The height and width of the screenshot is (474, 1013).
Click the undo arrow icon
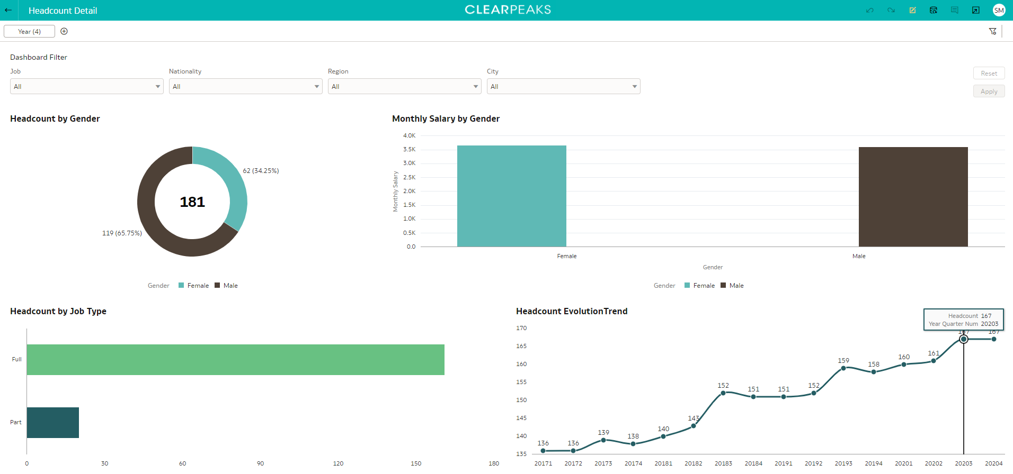click(x=870, y=10)
